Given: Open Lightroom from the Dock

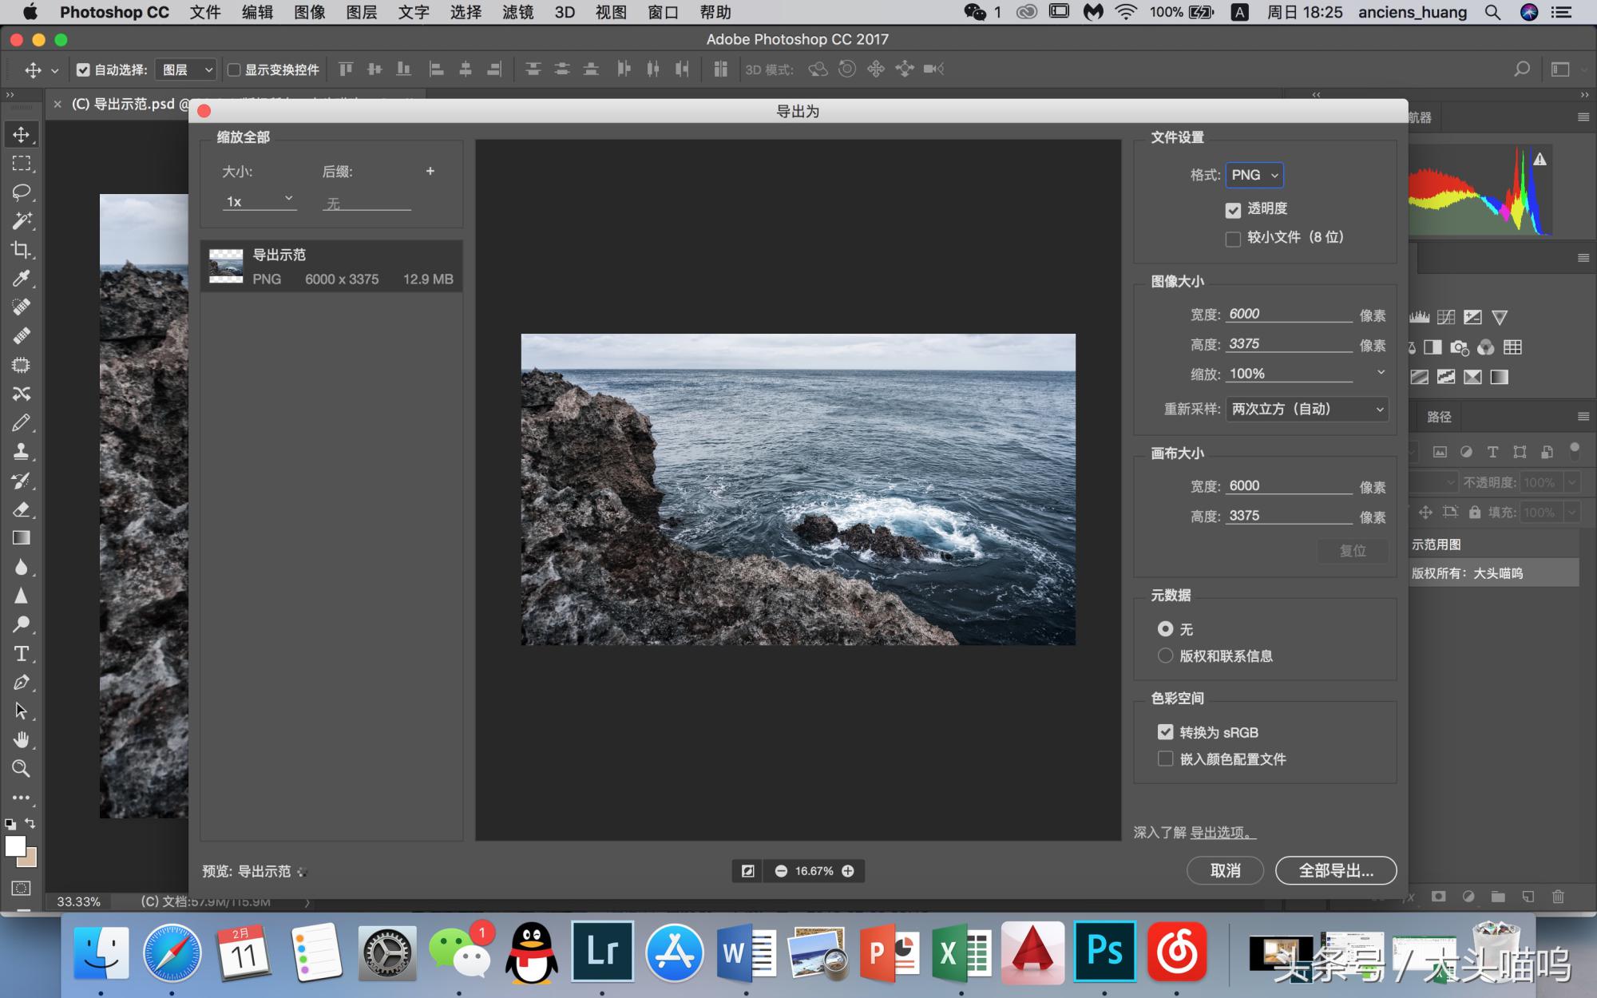Looking at the screenshot, I should coord(603,951).
